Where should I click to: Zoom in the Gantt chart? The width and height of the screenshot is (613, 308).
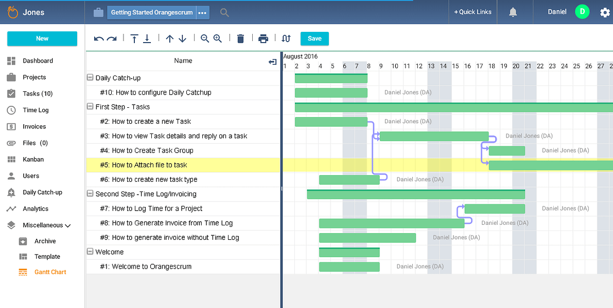(218, 38)
